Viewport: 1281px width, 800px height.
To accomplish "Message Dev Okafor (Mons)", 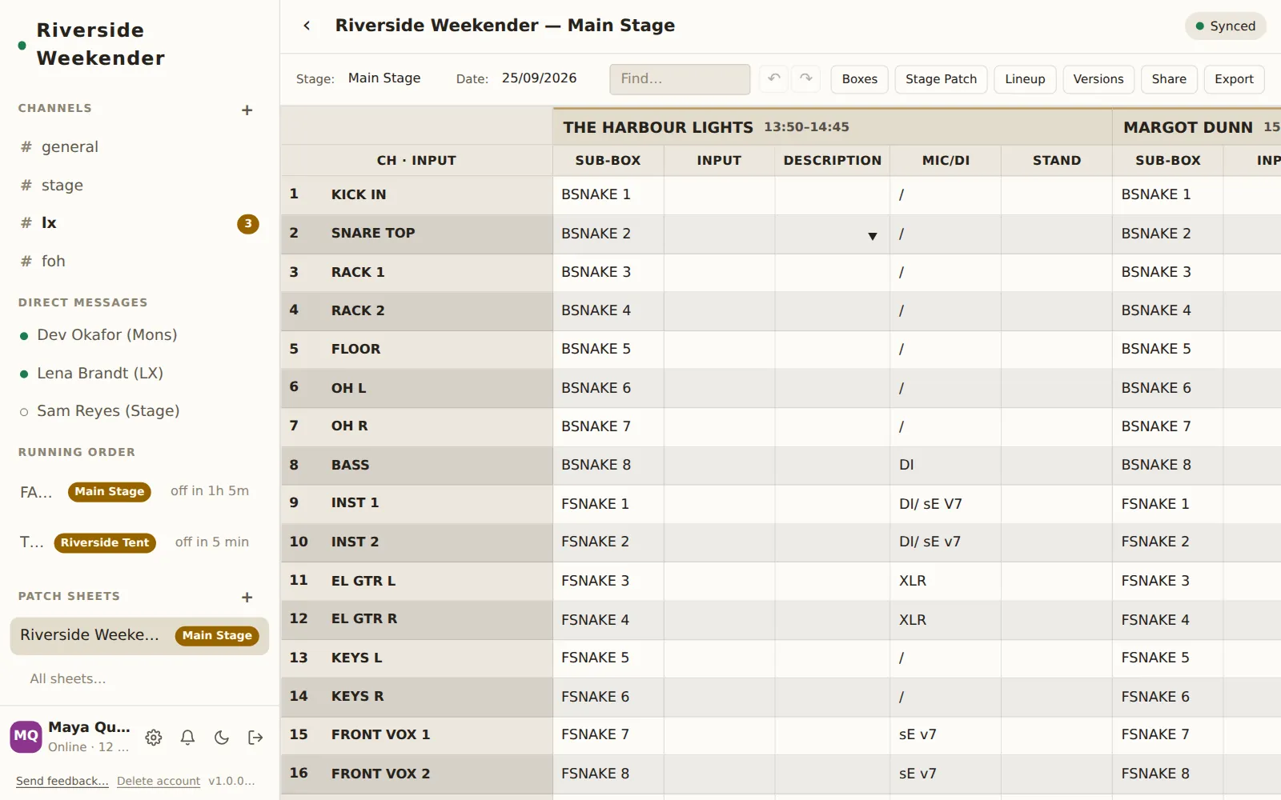I will (x=139, y=335).
